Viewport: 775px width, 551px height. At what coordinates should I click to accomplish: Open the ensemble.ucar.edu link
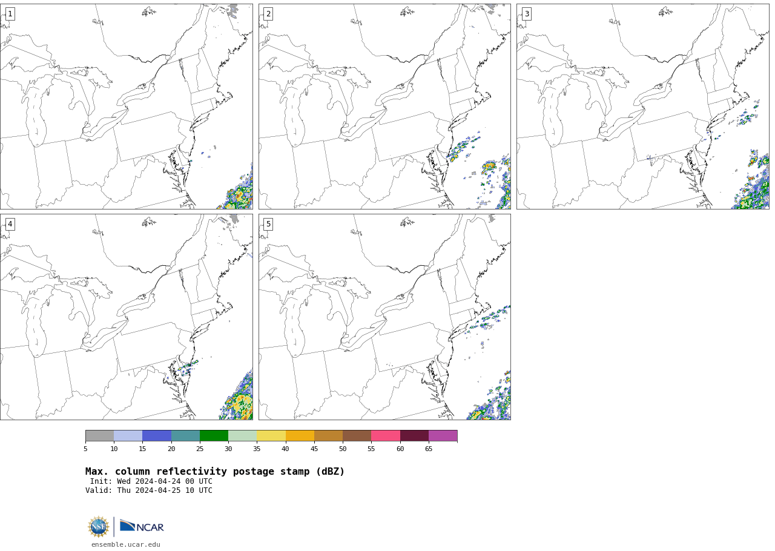point(126,545)
